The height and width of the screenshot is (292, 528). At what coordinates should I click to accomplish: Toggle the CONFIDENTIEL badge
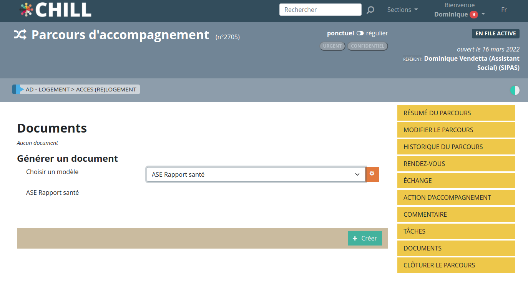[367, 46]
